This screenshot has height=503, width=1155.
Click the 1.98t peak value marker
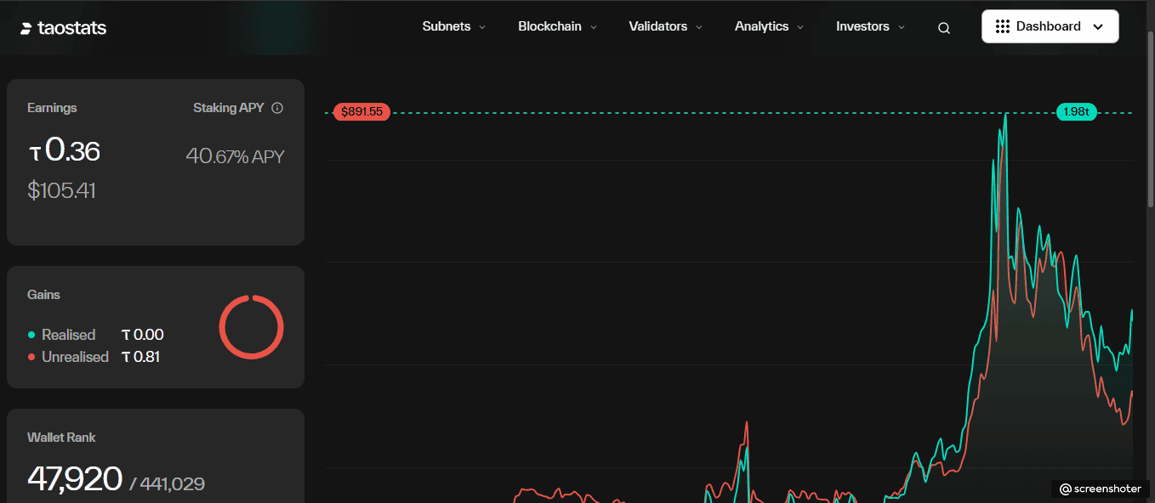coord(1076,112)
